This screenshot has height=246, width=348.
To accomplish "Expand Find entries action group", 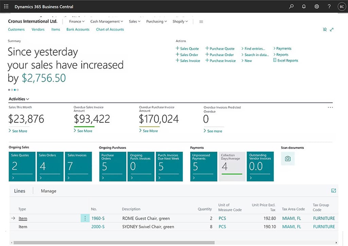I will pos(253,48).
